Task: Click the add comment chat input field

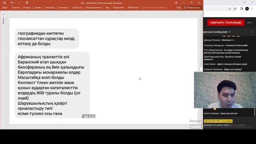Action: click(x=228, y=125)
